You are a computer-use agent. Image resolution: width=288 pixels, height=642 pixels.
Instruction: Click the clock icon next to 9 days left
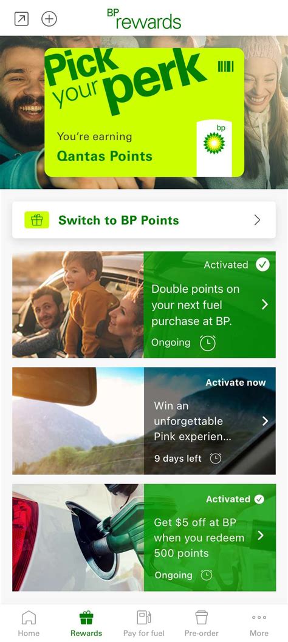[x=216, y=459]
